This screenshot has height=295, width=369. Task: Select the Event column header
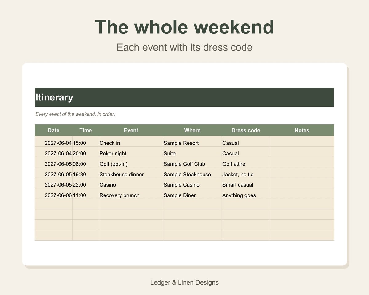click(131, 130)
